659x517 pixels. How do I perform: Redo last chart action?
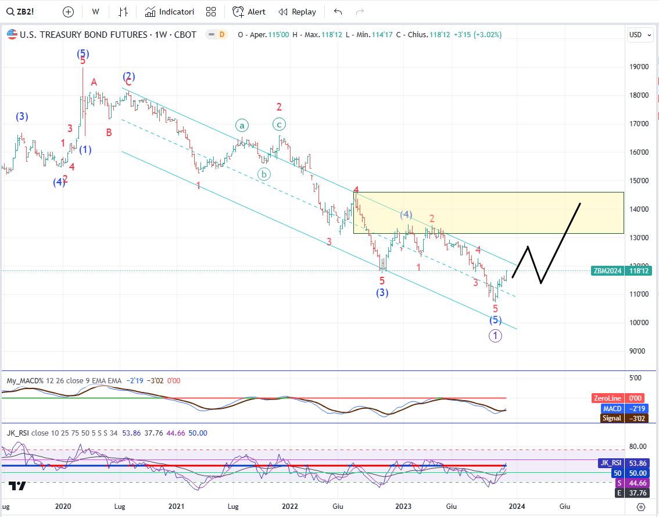pos(360,12)
